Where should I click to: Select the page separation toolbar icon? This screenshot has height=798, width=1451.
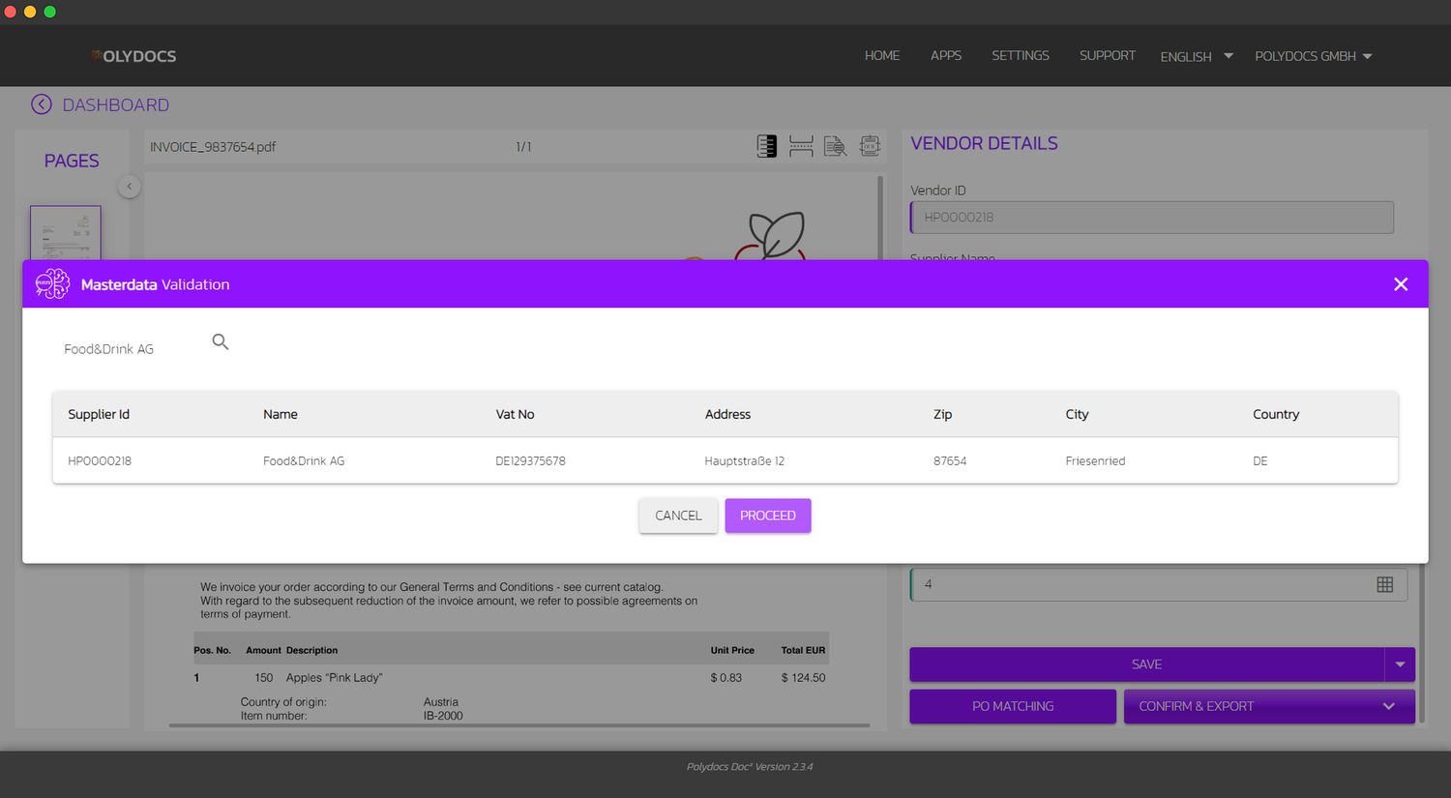coord(801,146)
